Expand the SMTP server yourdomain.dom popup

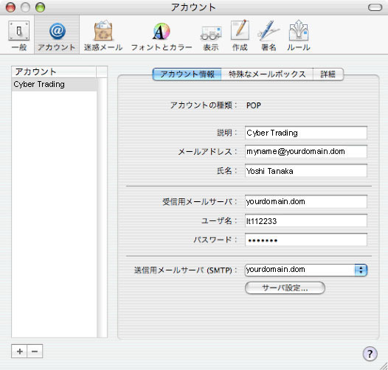tap(306, 270)
